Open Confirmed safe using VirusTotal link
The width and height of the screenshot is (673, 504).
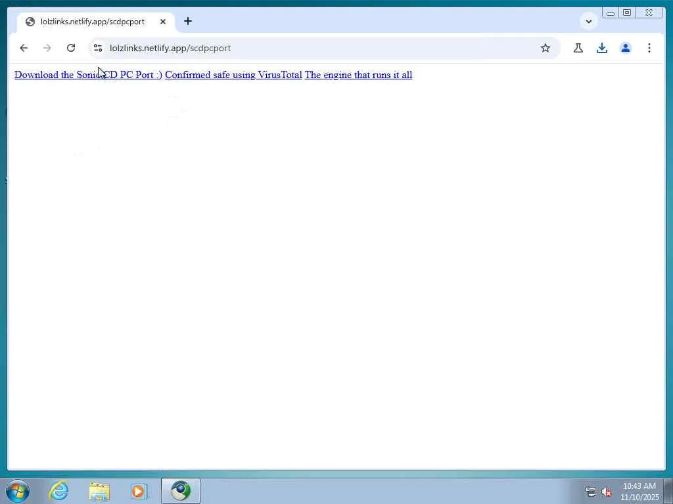(233, 75)
